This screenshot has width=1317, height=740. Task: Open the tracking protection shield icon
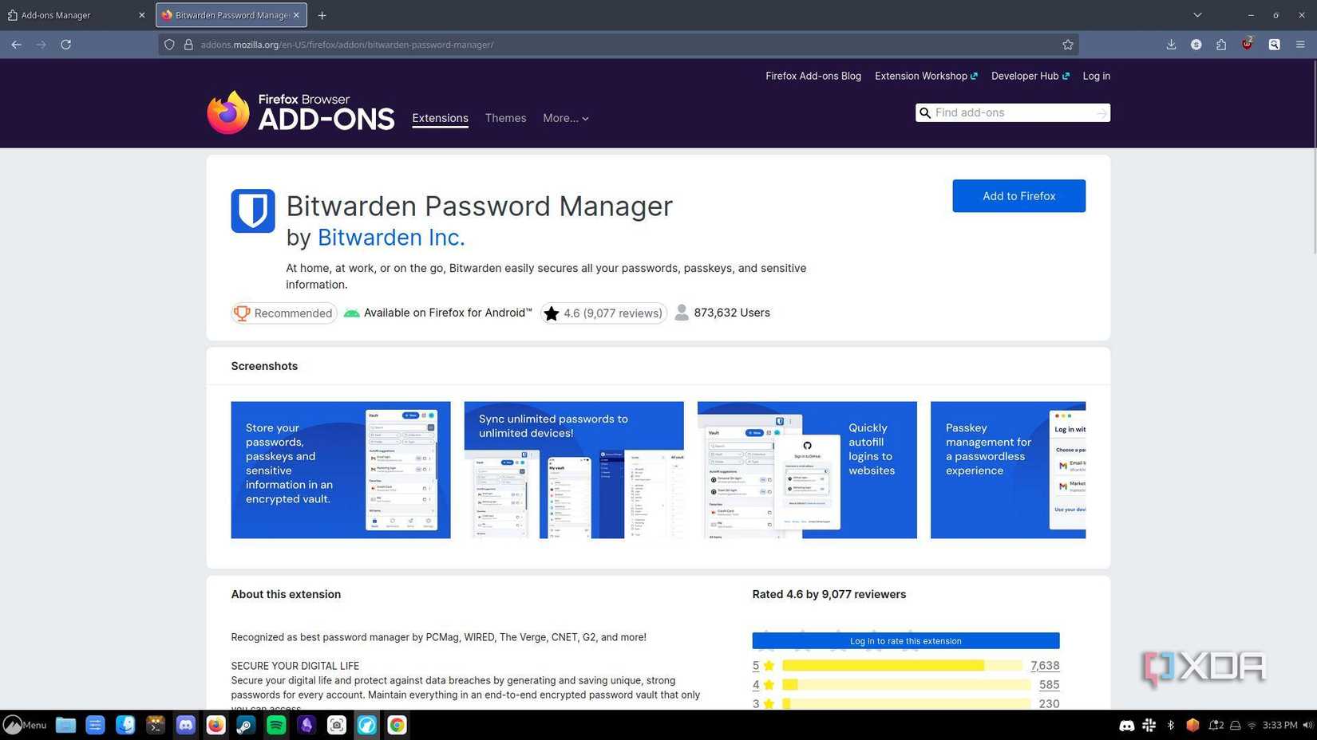point(169,45)
